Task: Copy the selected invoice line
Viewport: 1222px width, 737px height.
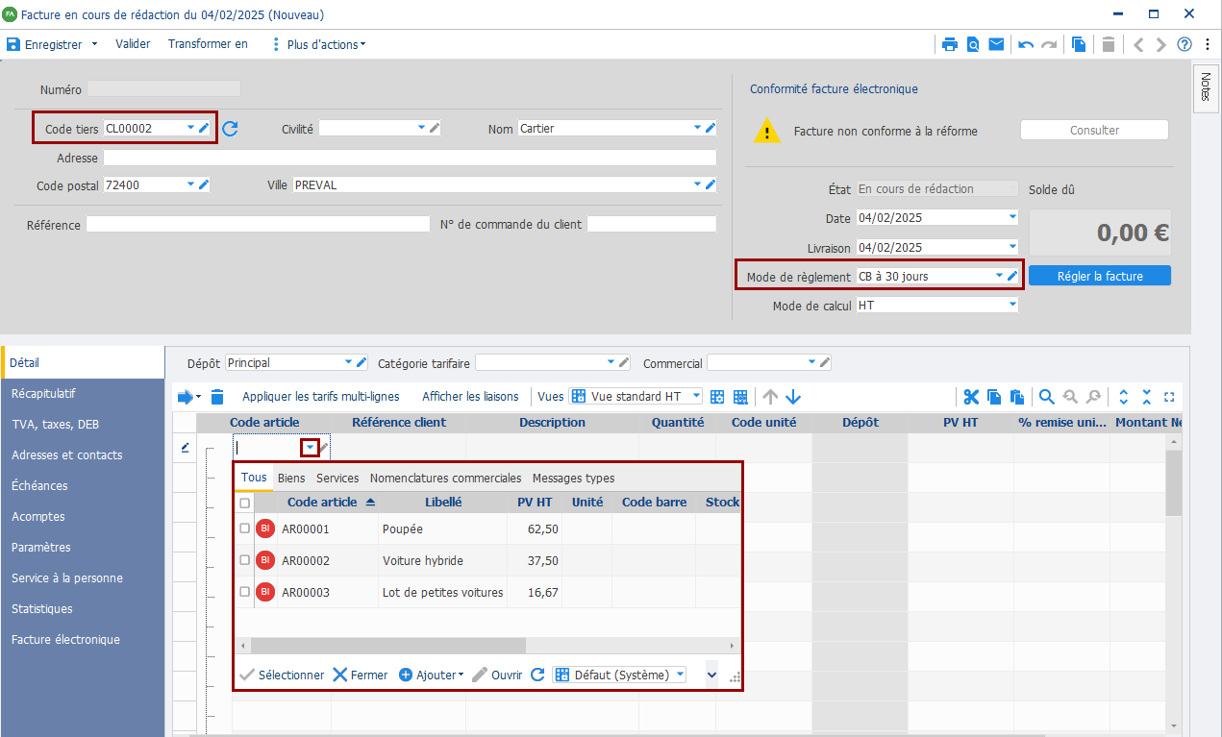Action: (x=994, y=397)
